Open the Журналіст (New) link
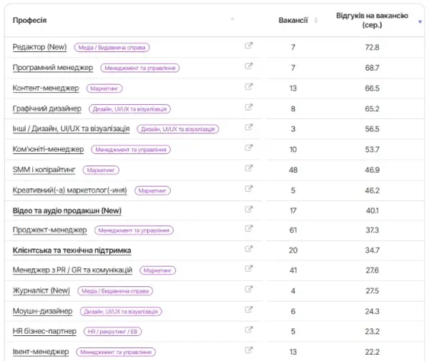The width and height of the screenshot is (429, 361). [x=41, y=290]
